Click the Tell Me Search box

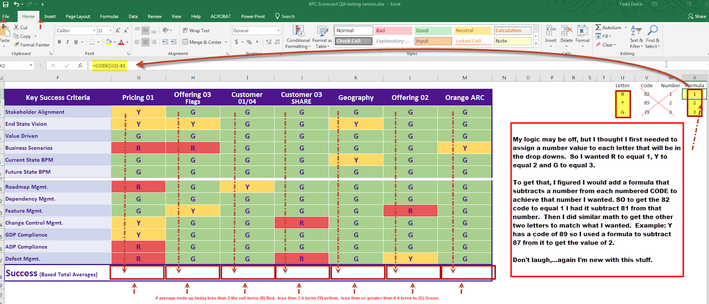pos(285,16)
